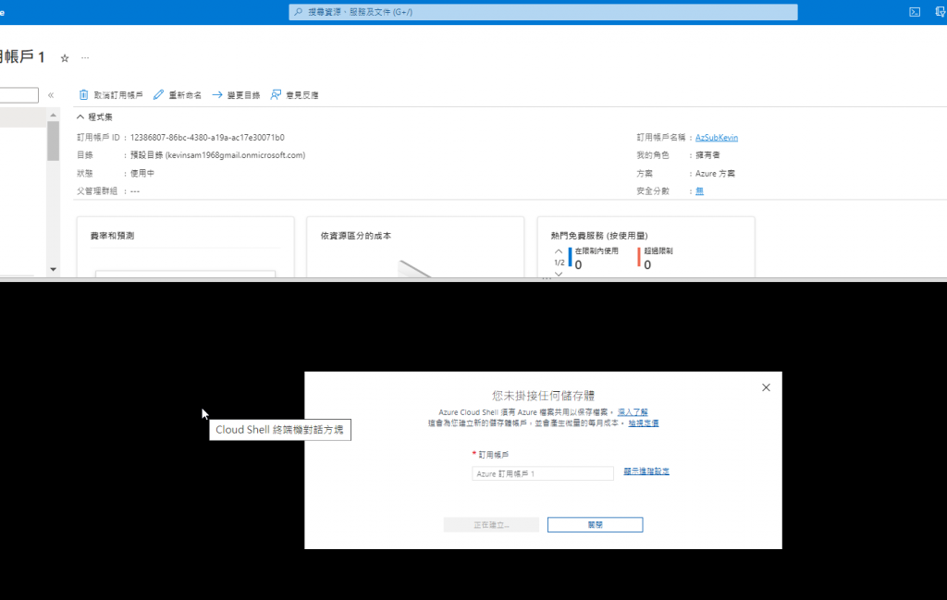Viewport: 947px width, 600px height.
Task: Click the side menu scrollbar up arrow
Action: pyautogui.click(x=53, y=115)
